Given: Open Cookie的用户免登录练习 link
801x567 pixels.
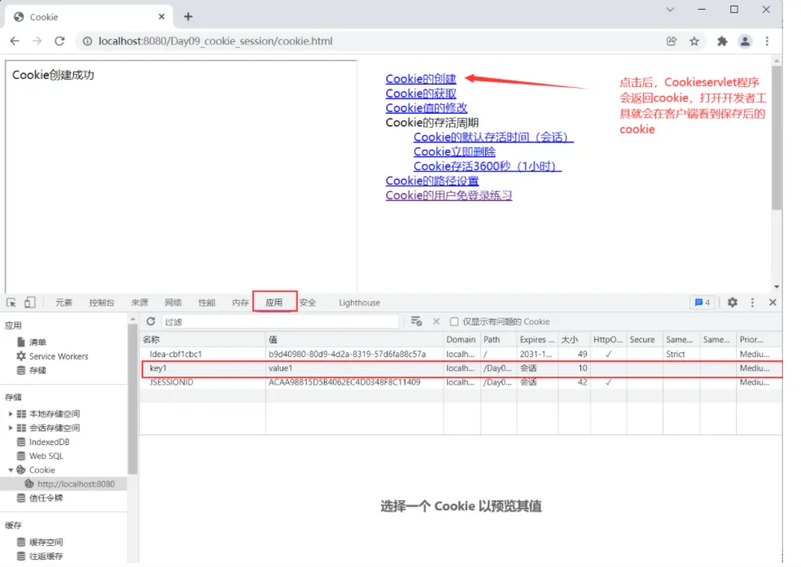Looking at the screenshot, I should [x=449, y=195].
